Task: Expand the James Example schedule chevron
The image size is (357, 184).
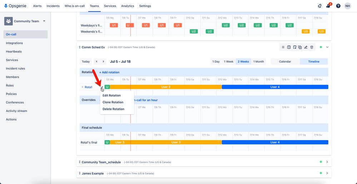Action: point(327,173)
